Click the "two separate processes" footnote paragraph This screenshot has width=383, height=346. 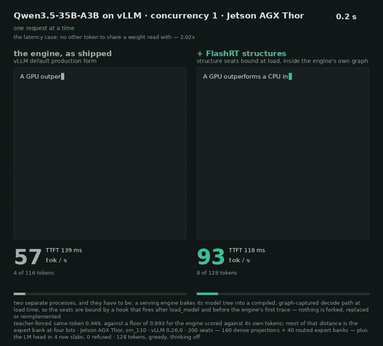pos(191,310)
